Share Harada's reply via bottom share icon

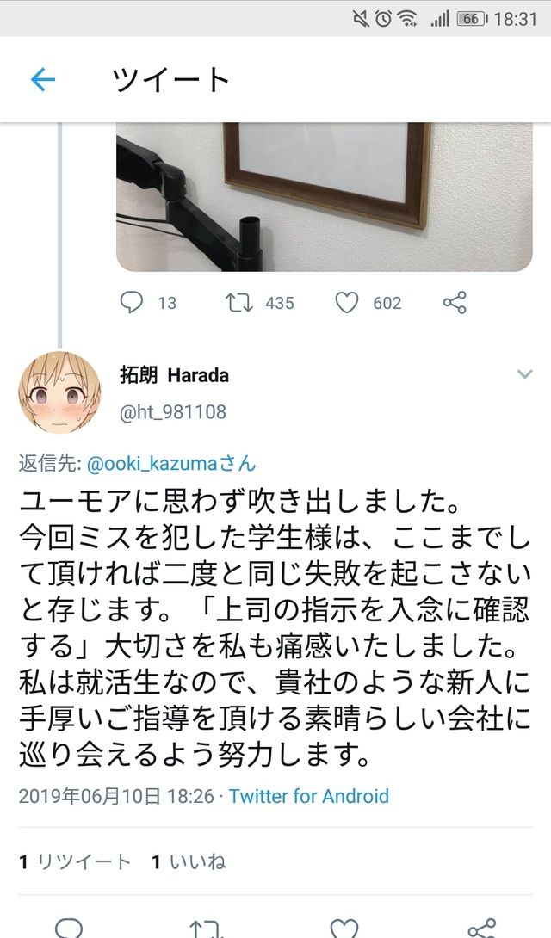[x=482, y=929]
